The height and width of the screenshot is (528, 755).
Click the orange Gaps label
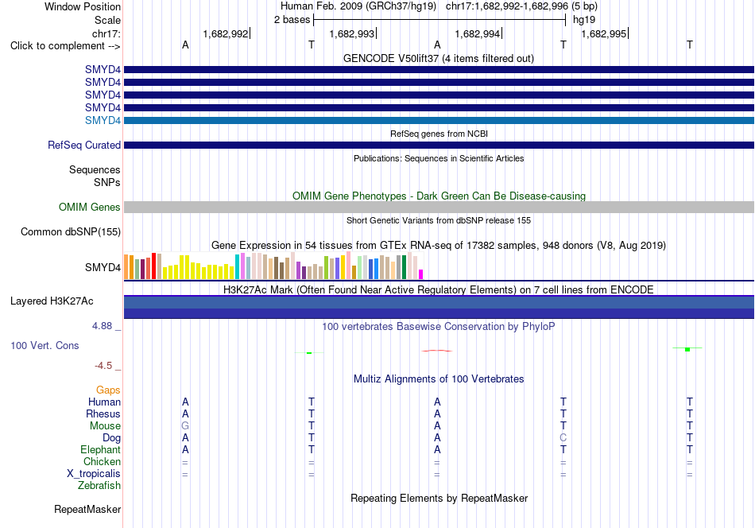(x=108, y=390)
